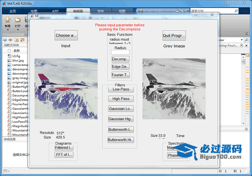252x176 pixels.
Task: Click the editor scrollbar down arrow
Action: click(243, 123)
